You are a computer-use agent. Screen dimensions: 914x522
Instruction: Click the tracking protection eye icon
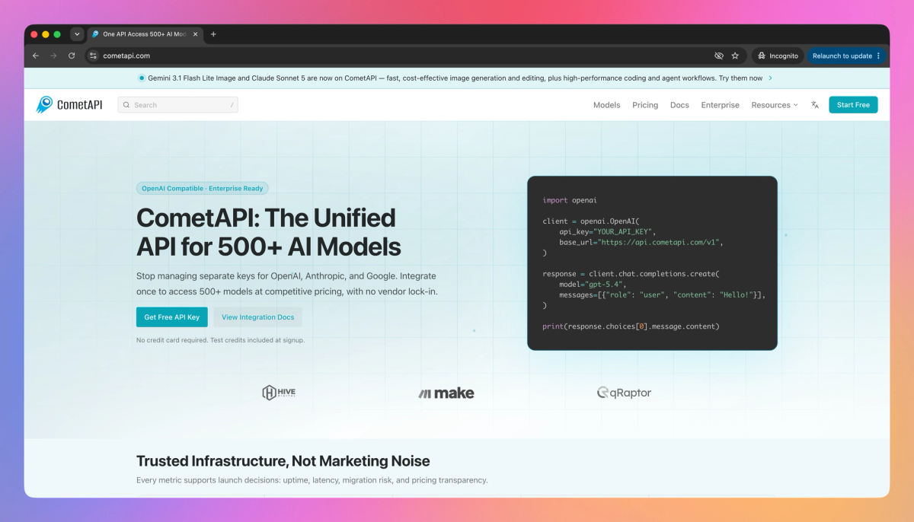pyautogui.click(x=718, y=56)
